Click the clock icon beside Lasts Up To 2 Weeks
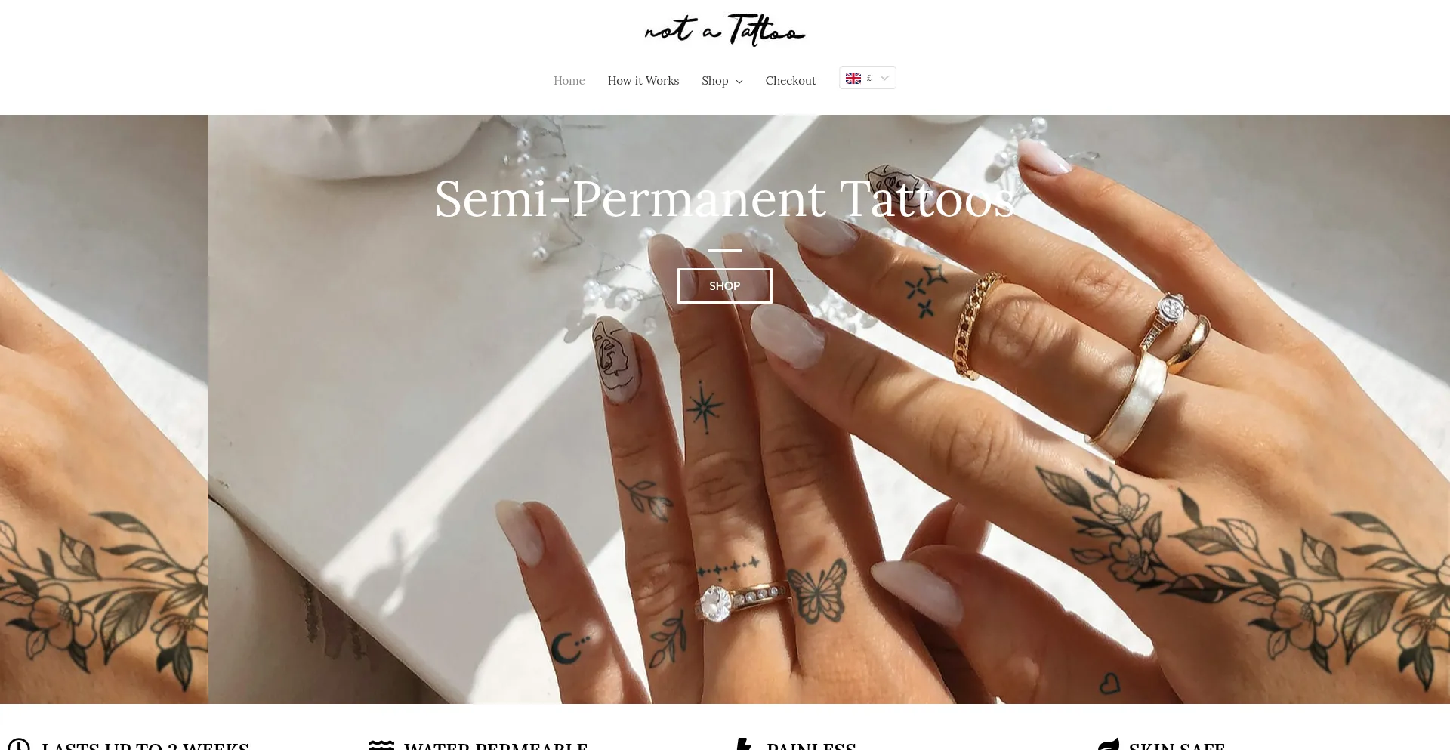Screen dimensions: 1450x750 18,744
